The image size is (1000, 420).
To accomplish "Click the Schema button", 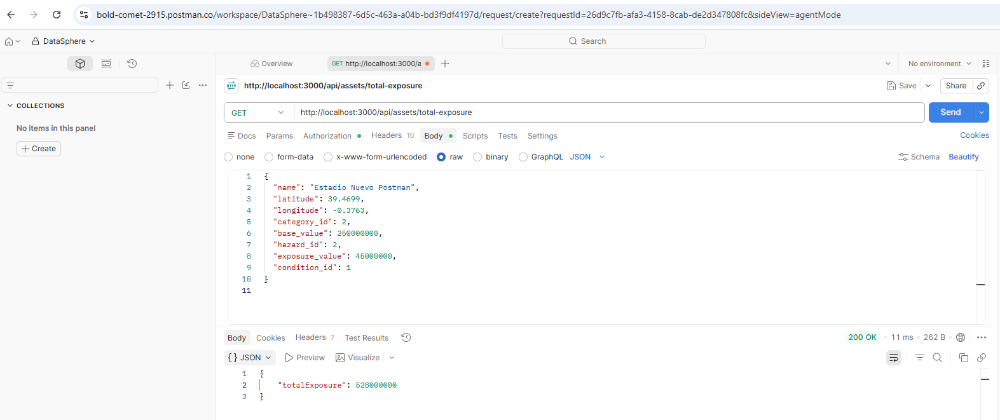I will (x=919, y=157).
